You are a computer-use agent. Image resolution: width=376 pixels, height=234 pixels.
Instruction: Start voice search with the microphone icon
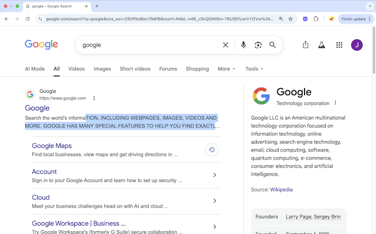[243, 45]
